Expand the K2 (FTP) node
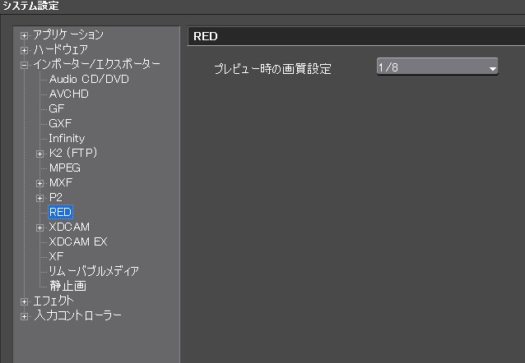This screenshot has width=525, height=363. coord(39,154)
